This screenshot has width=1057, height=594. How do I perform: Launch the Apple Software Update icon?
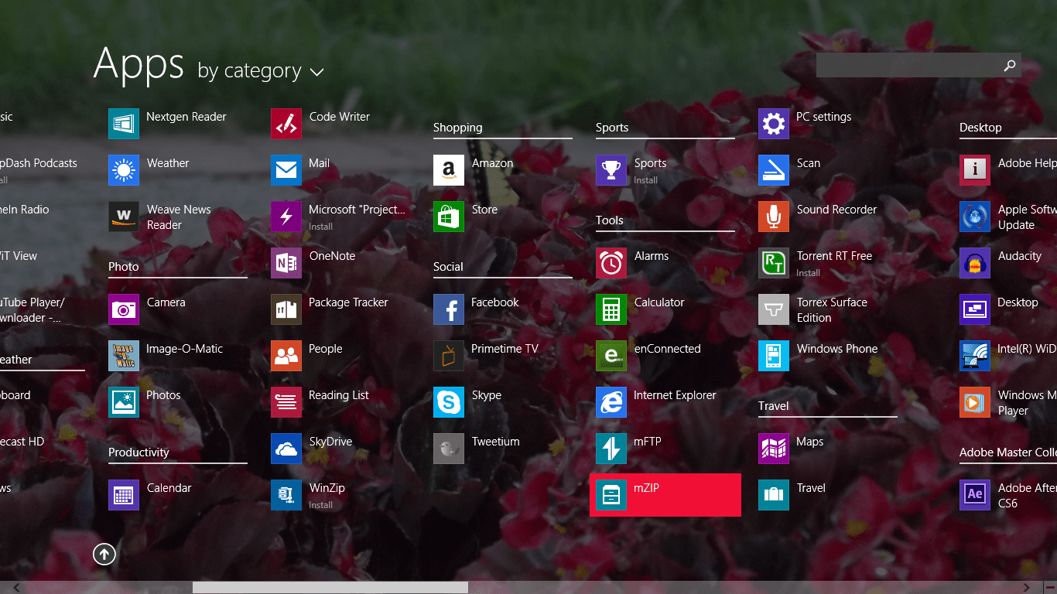point(975,217)
